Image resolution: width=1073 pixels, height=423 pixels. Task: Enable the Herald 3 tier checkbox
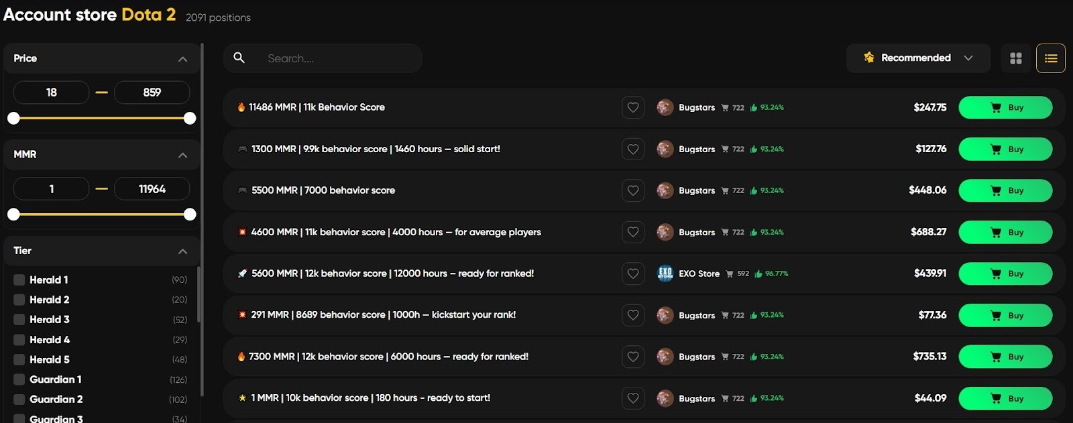click(19, 320)
